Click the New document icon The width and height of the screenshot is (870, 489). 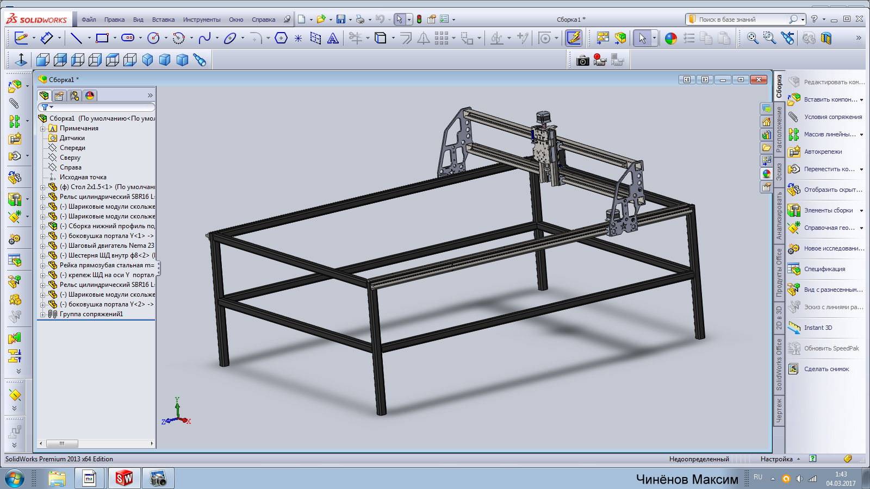(302, 19)
